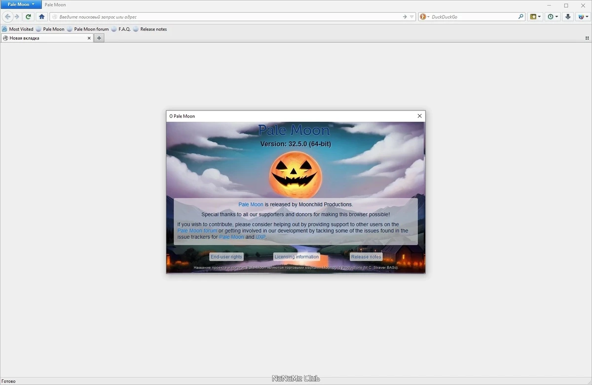The height and width of the screenshot is (385, 592).
Task: Click the Forward navigation arrow
Action: (16, 17)
